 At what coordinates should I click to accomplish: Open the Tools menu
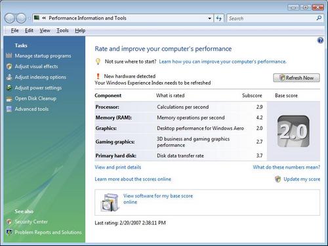click(62, 31)
